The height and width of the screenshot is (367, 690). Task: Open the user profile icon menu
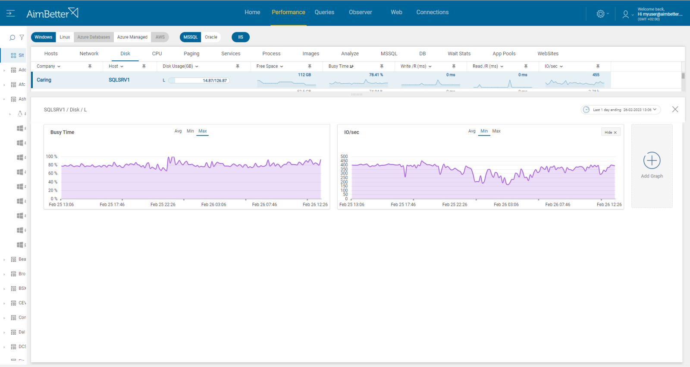(625, 14)
